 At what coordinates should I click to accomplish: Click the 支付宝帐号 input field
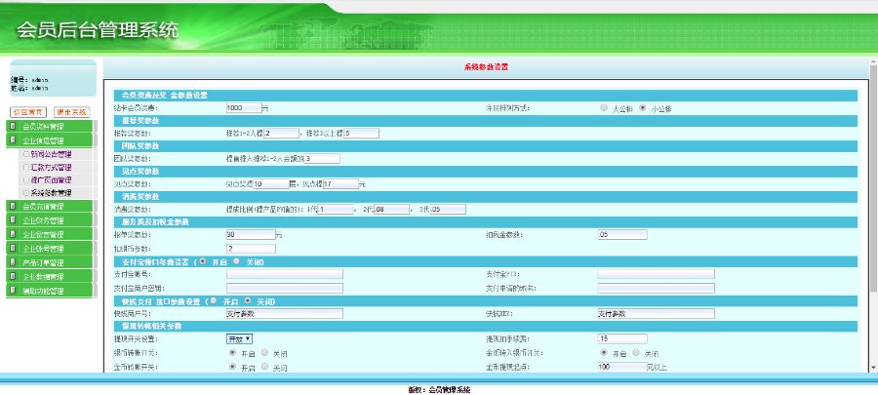tap(285, 274)
